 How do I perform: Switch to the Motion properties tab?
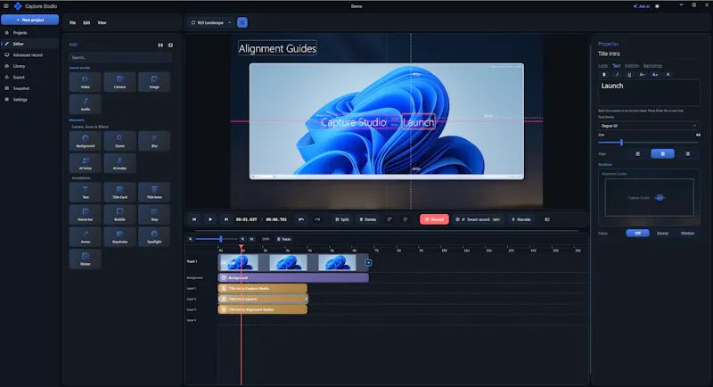tap(632, 66)
